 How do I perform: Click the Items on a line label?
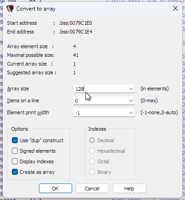pyautogui.click(x=23, y=100)
